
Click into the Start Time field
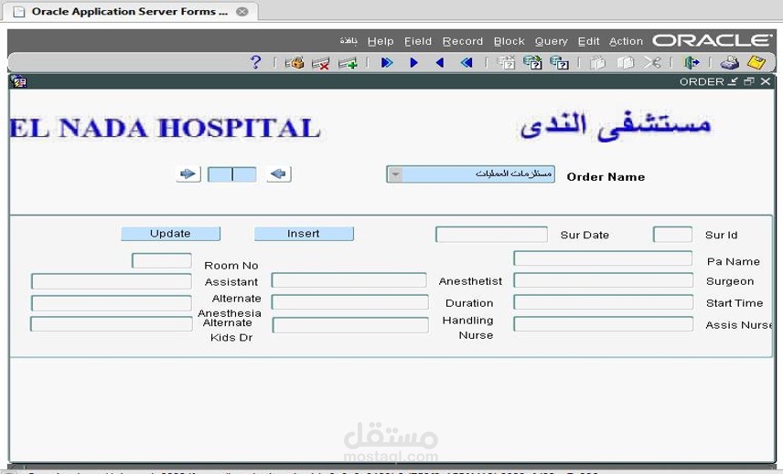603,302
